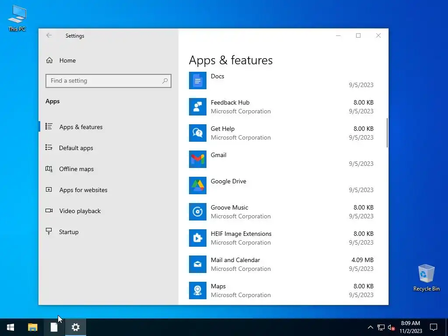Click the Home icon in sidebar

tap(49, 60)
